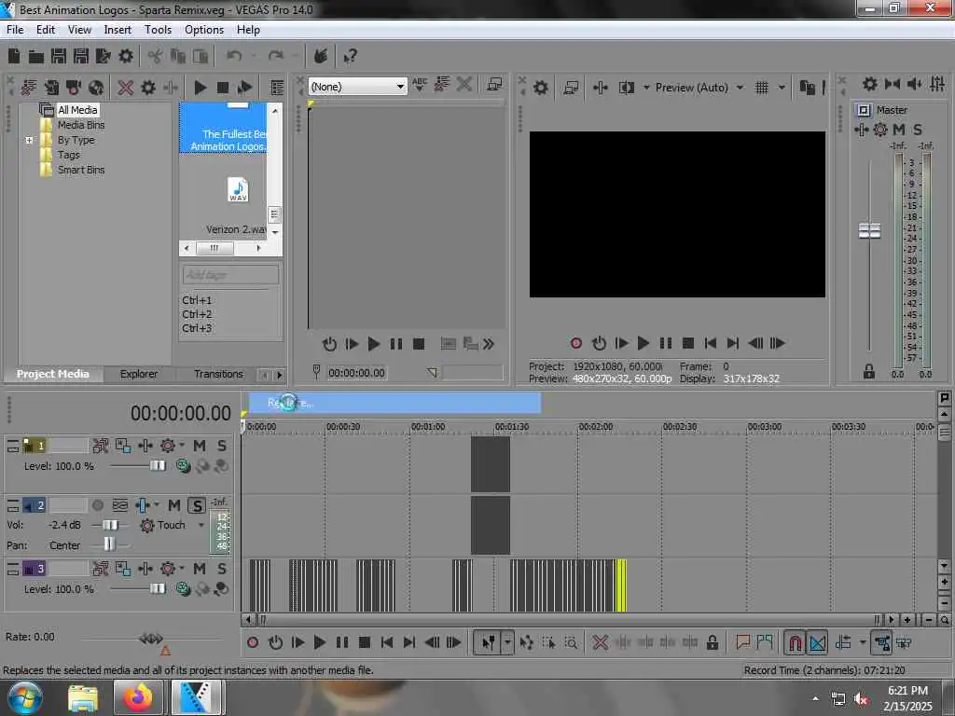Screen dimensions: 955x716
Task: Mute video track 3
Action: click(x=200, y=570)
